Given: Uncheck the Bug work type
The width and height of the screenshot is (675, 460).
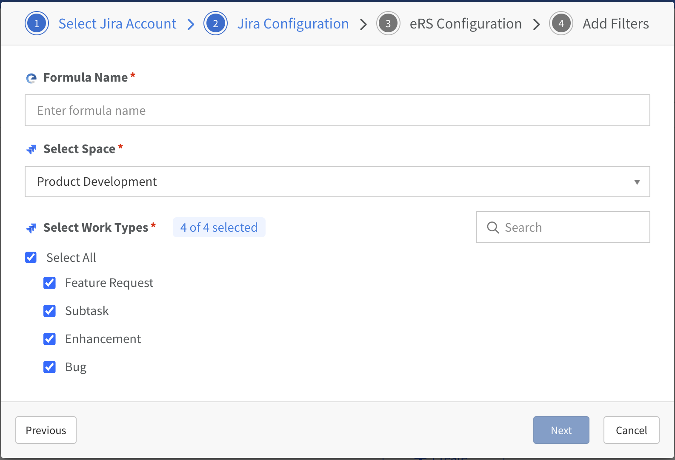Looking at the screenshot, I should [50, 367].
